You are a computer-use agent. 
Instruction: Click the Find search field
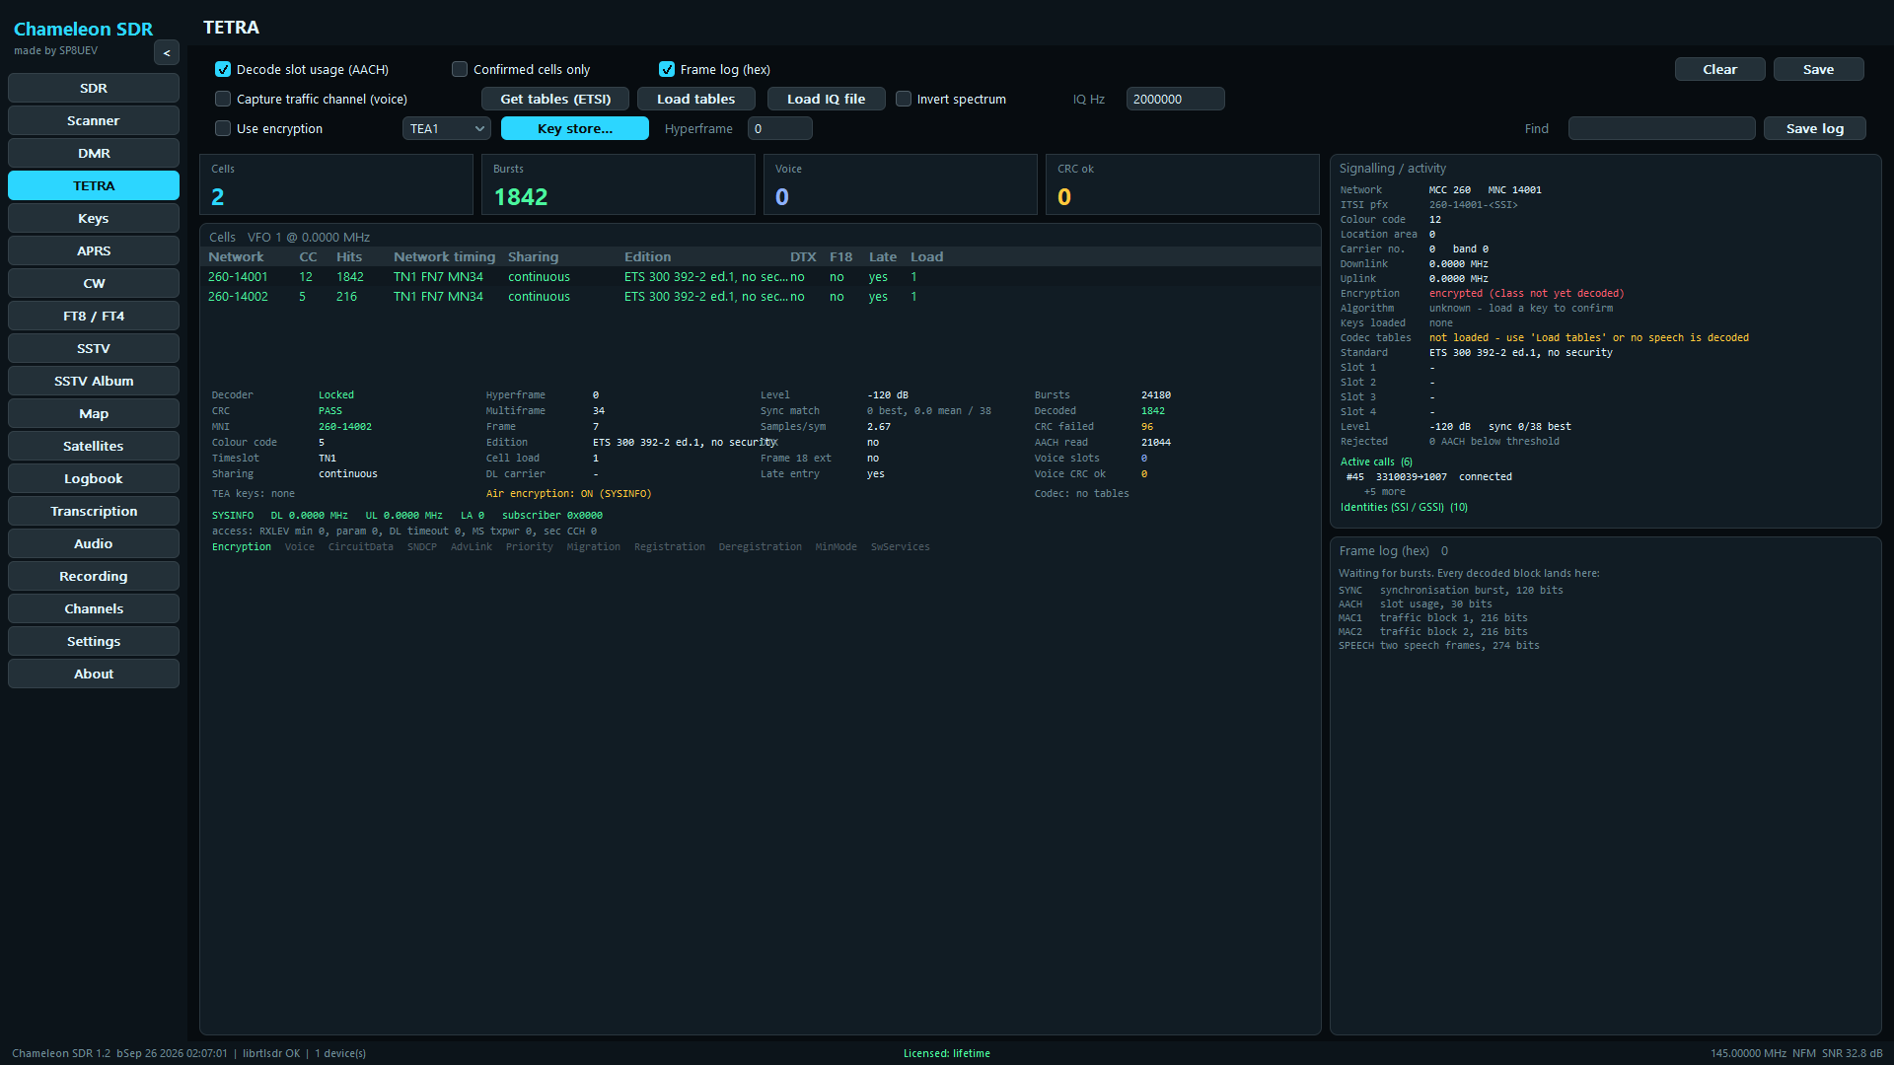click(x=1662, y=128)
